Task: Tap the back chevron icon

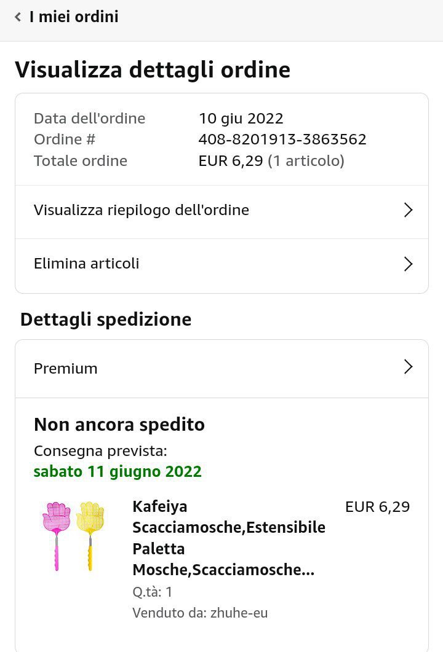Action: click(x=18, y=17)
